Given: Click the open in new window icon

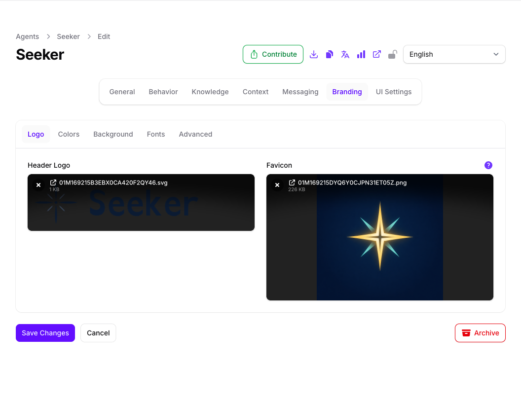Looking at the screenshot, I should [377, 54].
